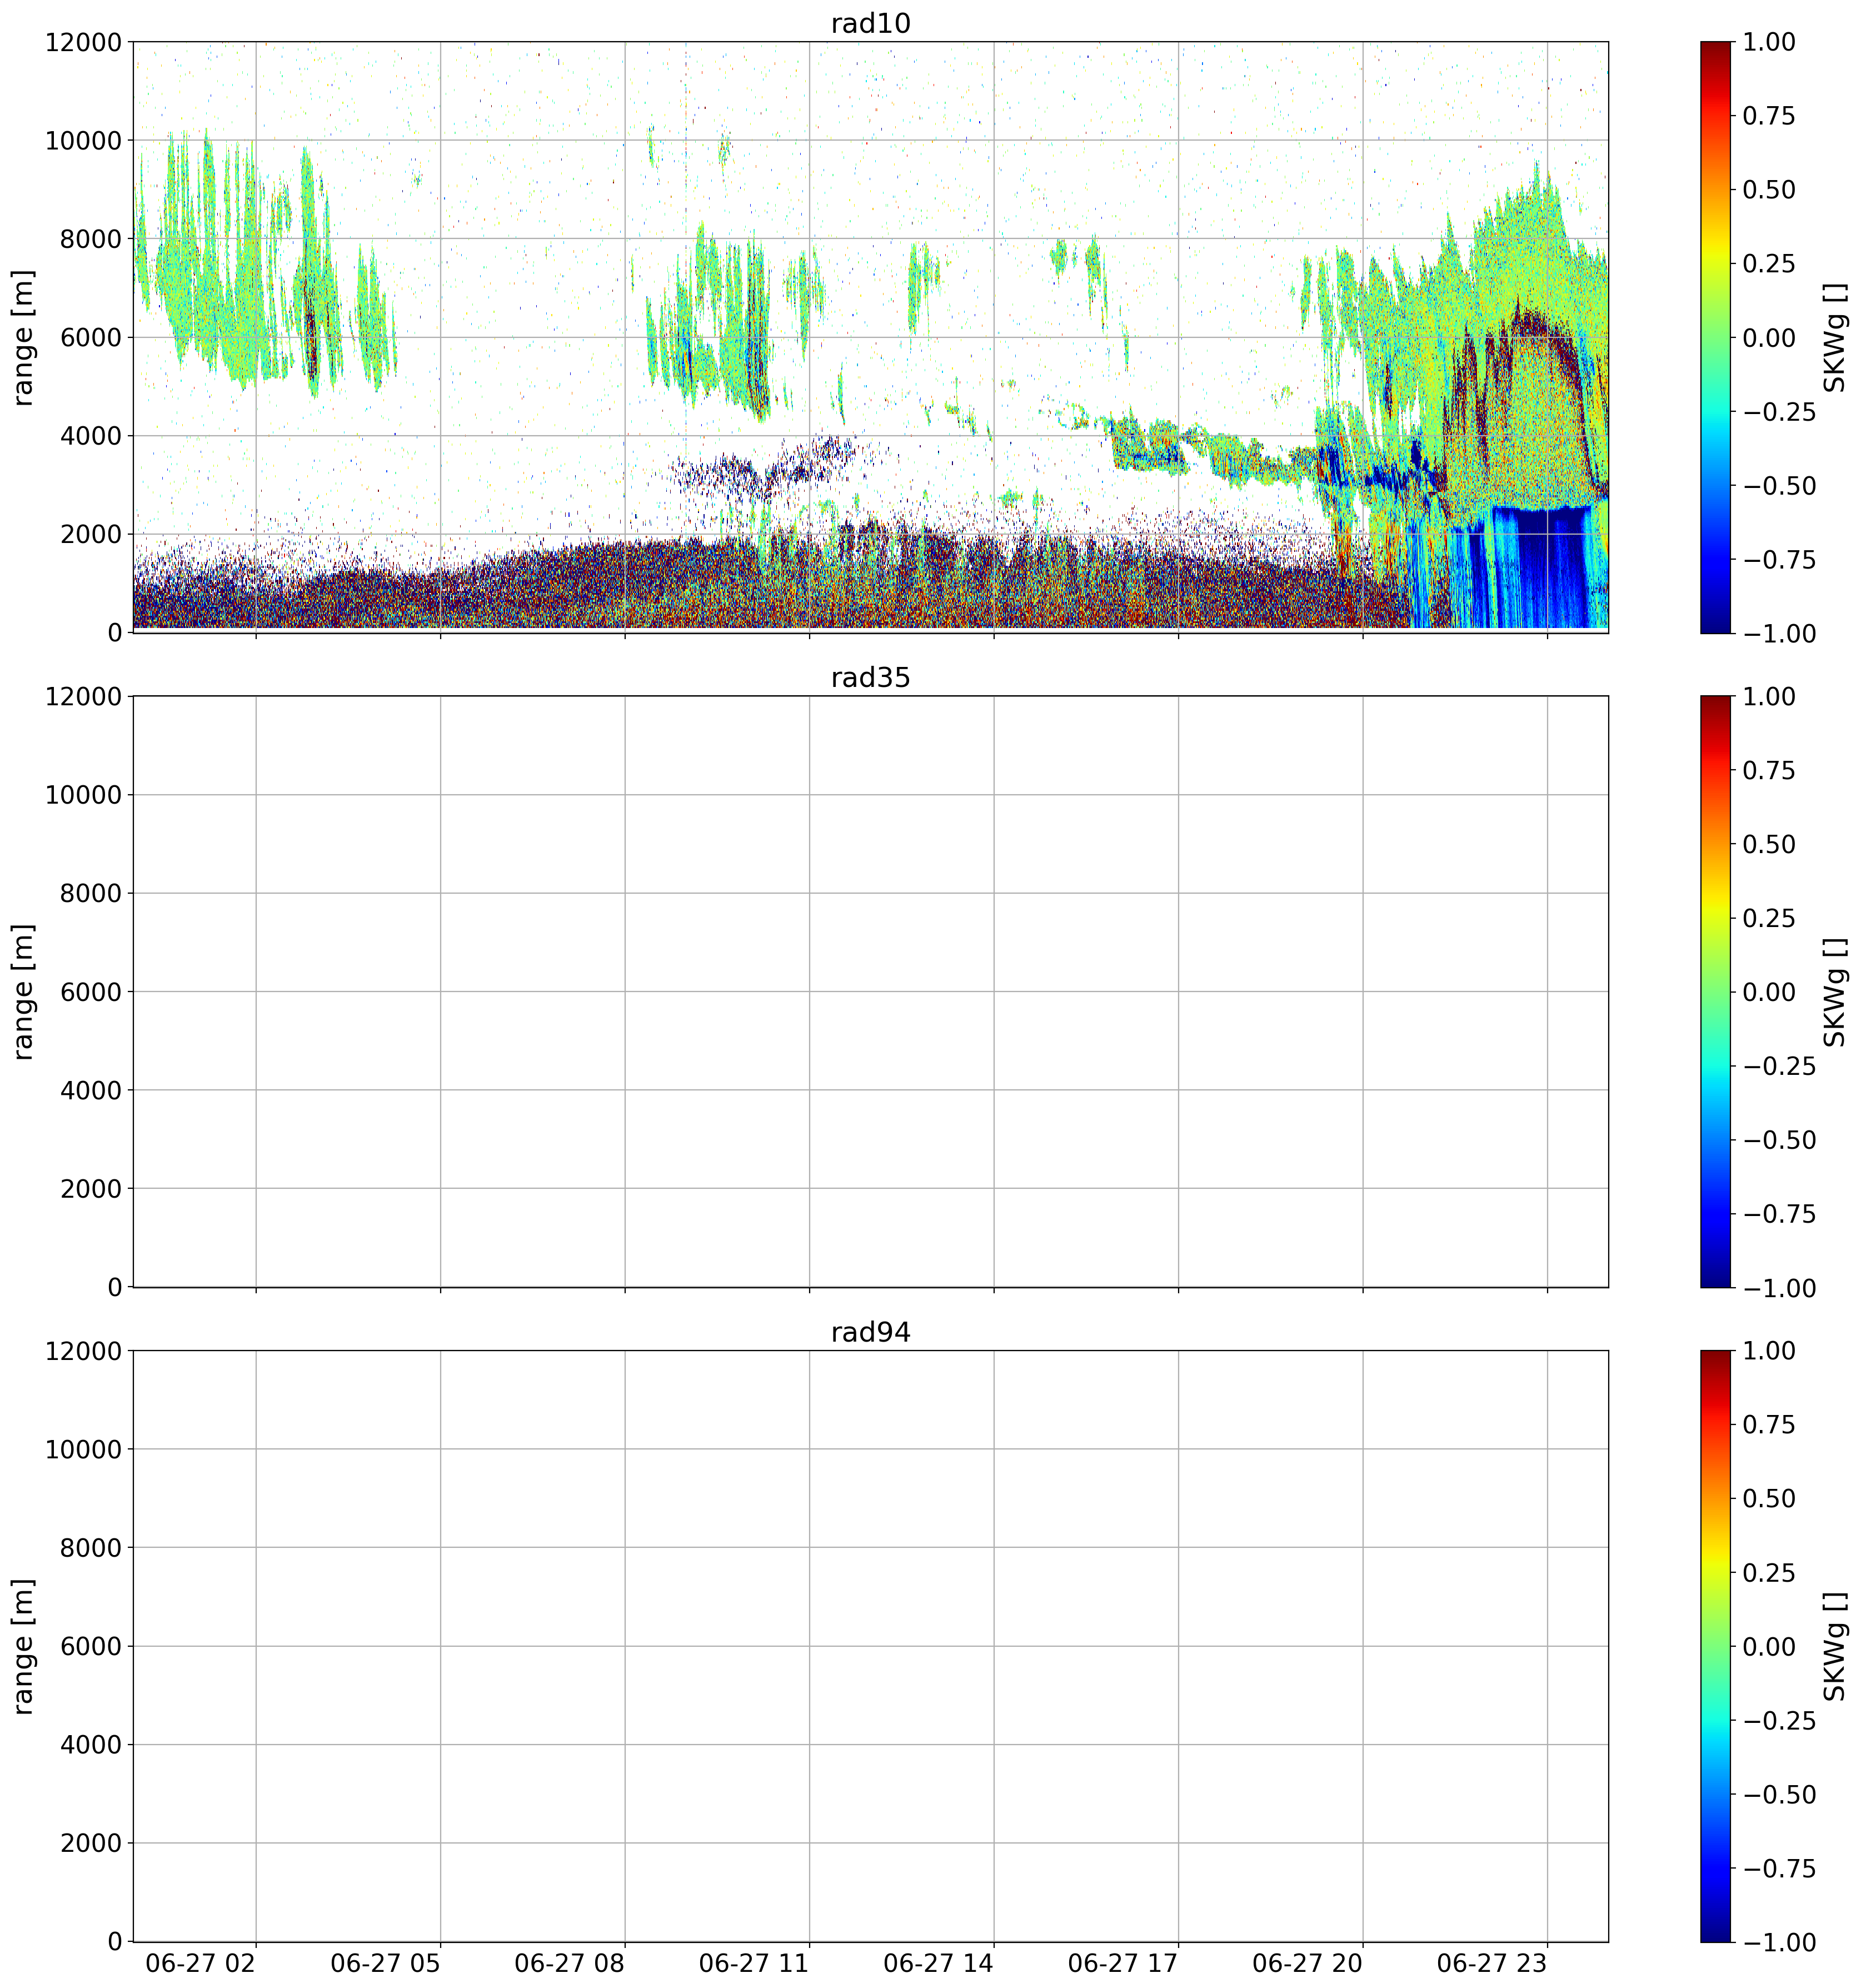Click the 0.50 tick on rad10 colorbar
The image size is (1861, 1988).
[x=1769, y=190]
